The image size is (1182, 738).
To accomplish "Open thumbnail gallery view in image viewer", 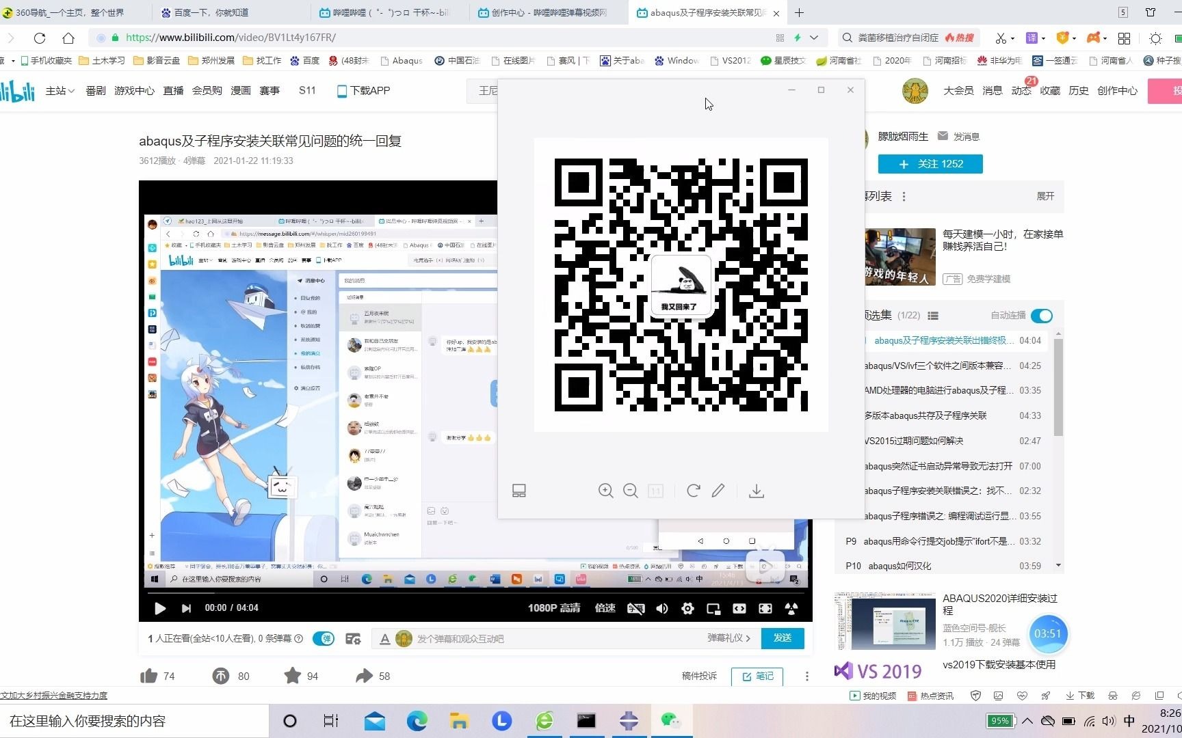I will point(519,491).
